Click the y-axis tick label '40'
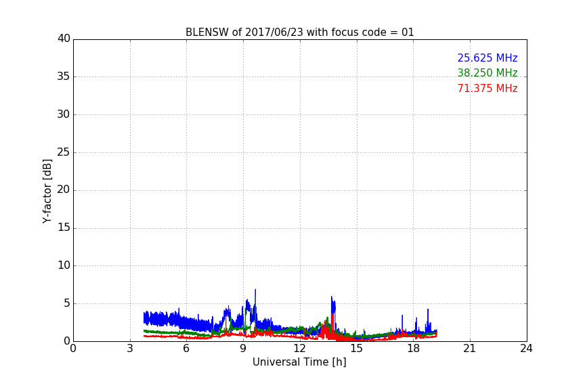This screenshot has height=390, width=585. [64, 39]
